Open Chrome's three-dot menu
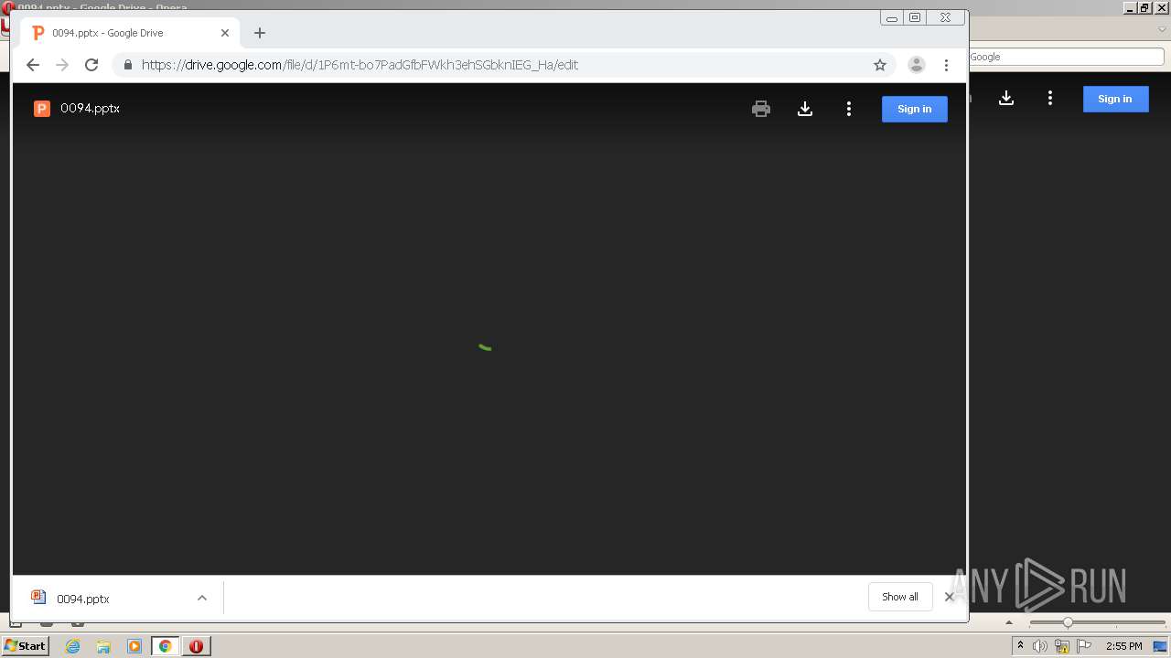 (946, 65)
